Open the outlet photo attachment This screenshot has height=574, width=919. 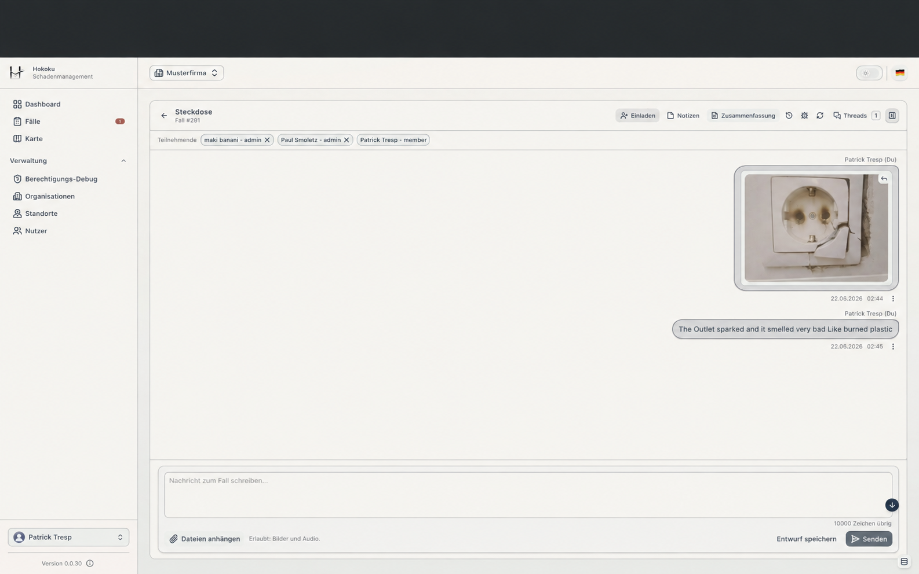pos(816,228)
